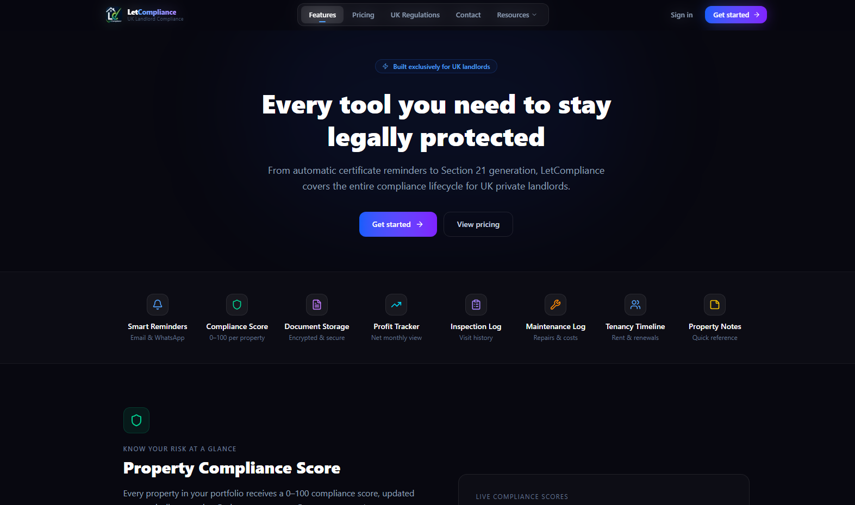855x505 pixels.
Task: Click the 'Encrypted & secure' subtitle
Action: coord(317,338)
